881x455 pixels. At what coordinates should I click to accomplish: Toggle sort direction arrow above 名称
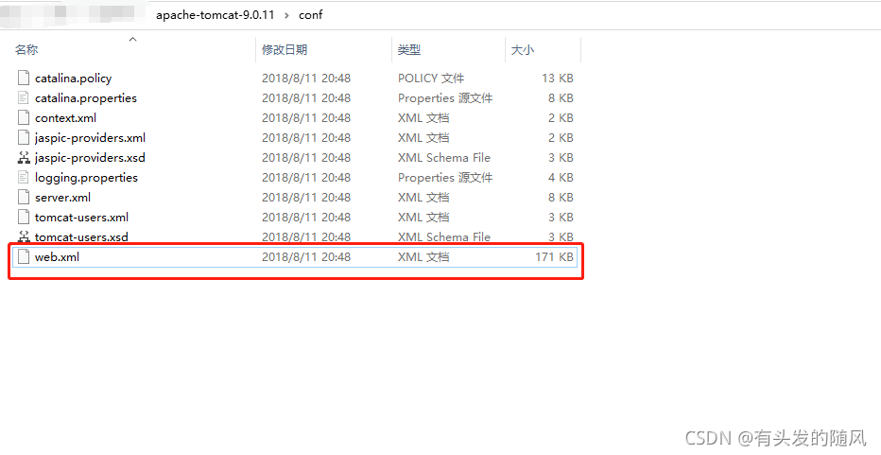coord(132,39)
